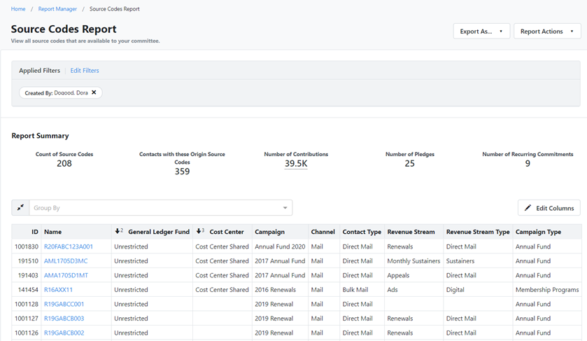Open the Export As dropdown
This screenshot has width=587, height=341.
[x=481, y=32]
